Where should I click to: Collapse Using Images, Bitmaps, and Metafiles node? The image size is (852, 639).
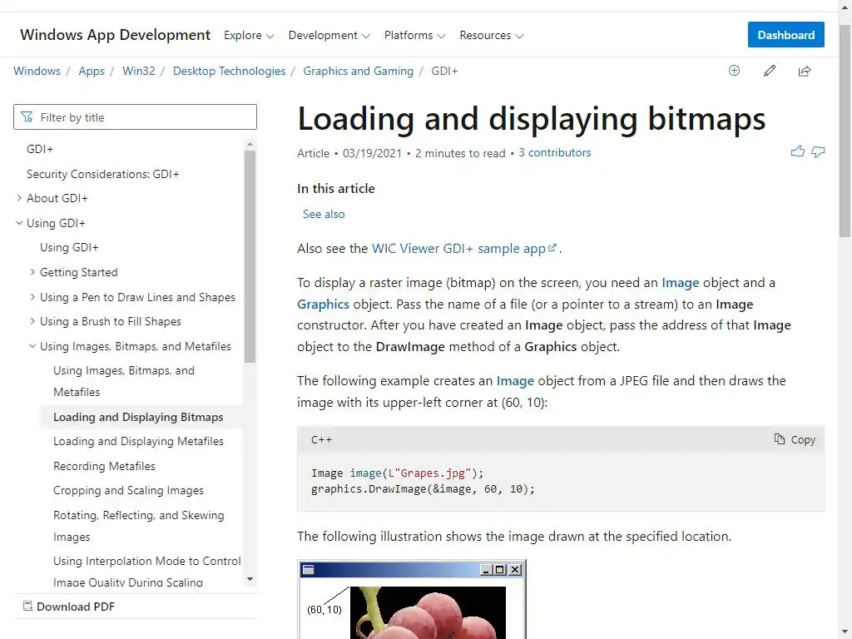pos(32,345)
